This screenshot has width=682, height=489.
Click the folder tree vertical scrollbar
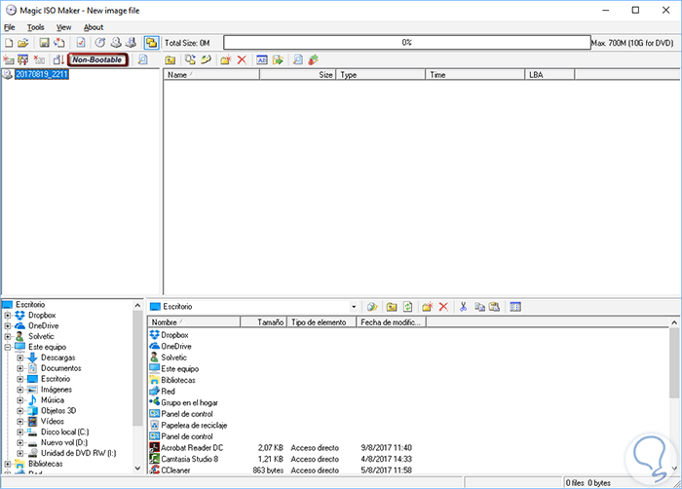click(x=137, y=387)
